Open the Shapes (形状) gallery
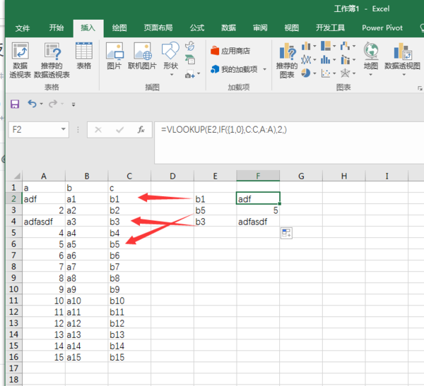 click(x=170, y=56)
